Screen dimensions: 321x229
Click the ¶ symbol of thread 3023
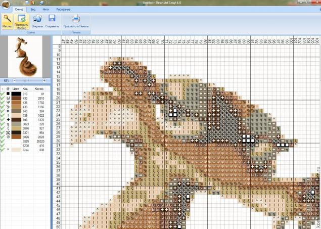(8, 124)
